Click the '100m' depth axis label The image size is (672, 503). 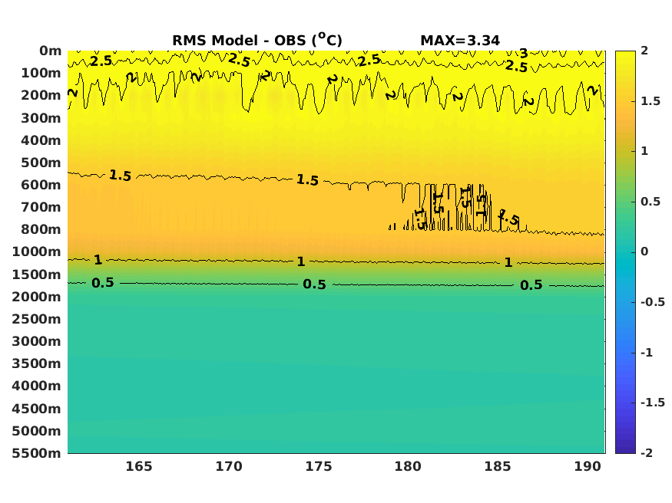pyautogui.click(x=41, y=73)
